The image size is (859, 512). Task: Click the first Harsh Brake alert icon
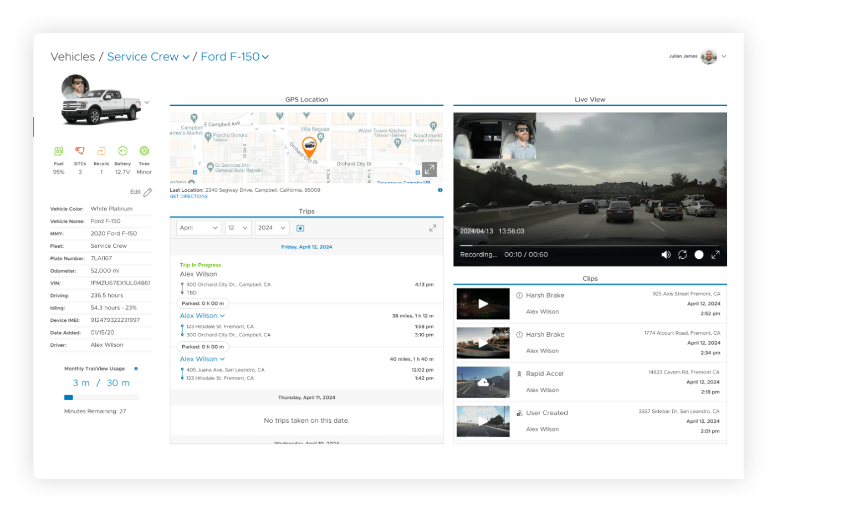tap(519, 295)
